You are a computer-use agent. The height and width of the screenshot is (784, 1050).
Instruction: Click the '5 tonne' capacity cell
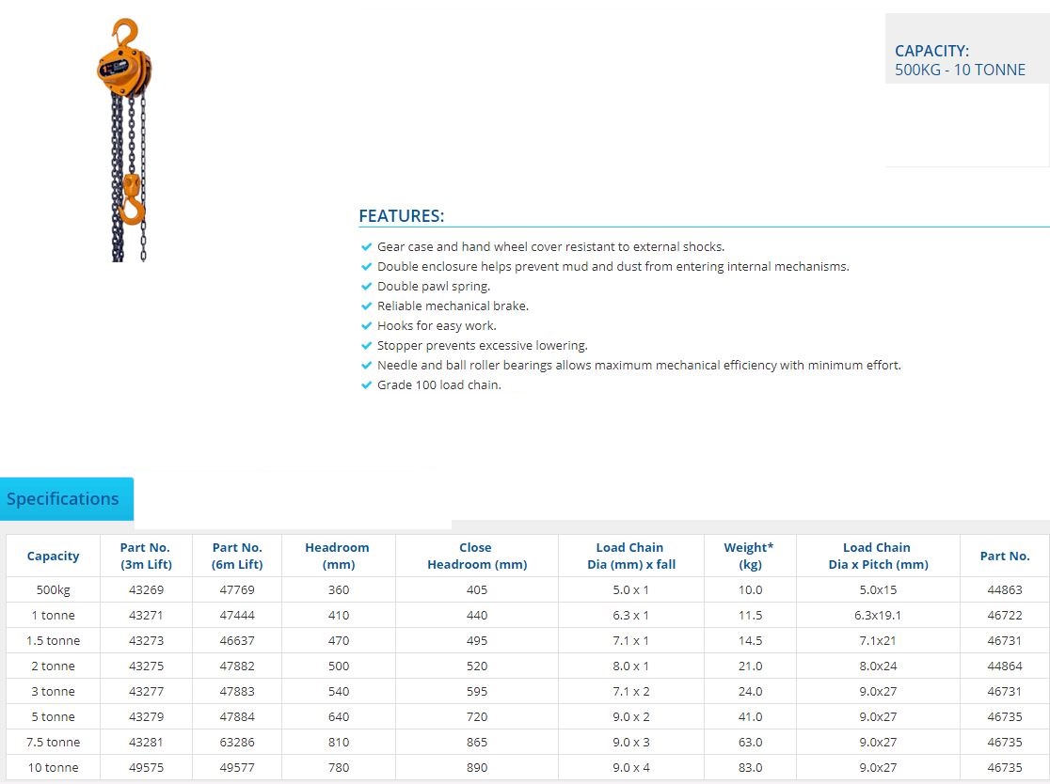click(x=53, y=717)
